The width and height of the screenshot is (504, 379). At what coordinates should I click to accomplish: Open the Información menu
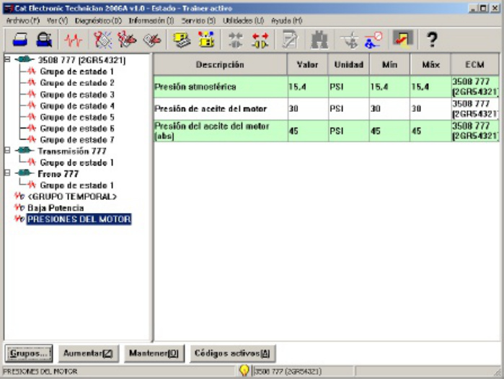(151, 21)
